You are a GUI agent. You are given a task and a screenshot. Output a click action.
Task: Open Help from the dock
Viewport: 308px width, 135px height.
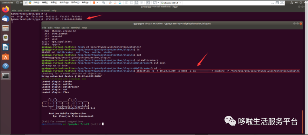[5, 66]
